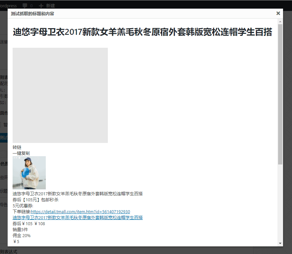Click the large bold product title heading

142,32
